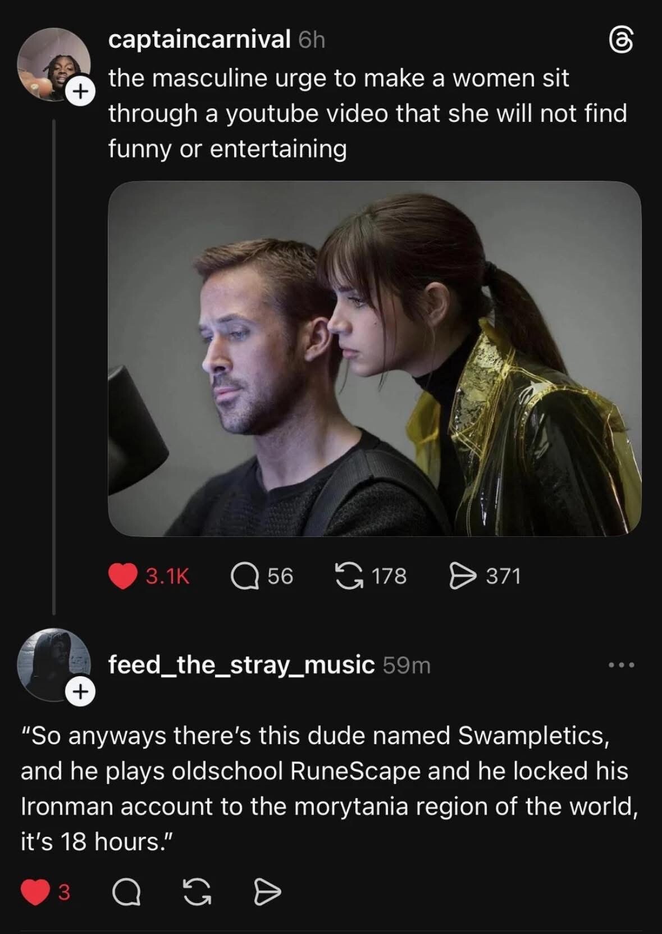Open the masculine urge post text
Image resolution: width=662 pixels, height=934 pixels.
367,113
